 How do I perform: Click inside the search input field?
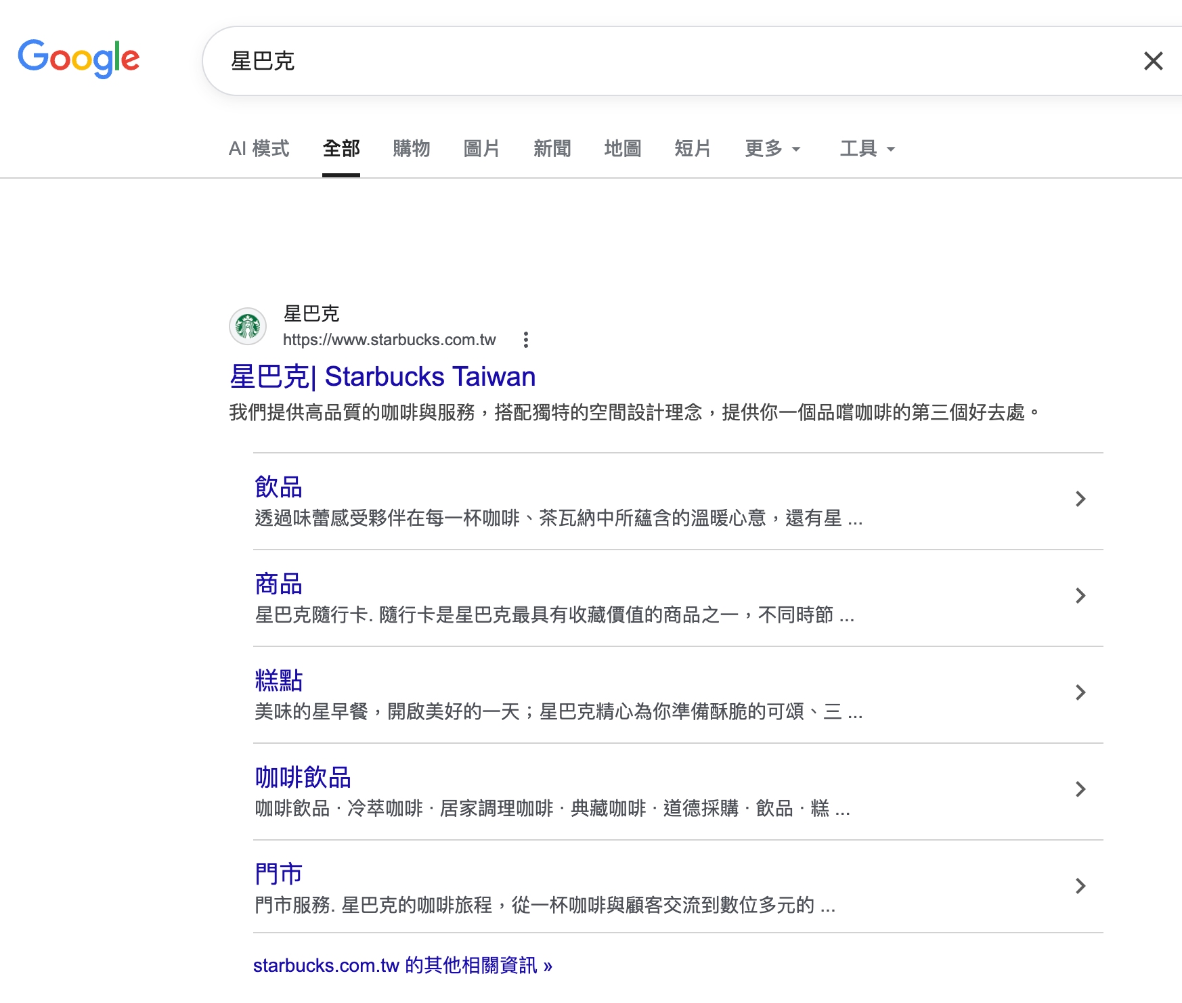542,61
